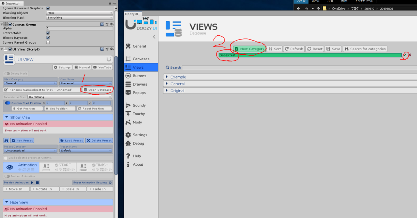Open Canvases in the DoozyUI sidebar
The height and width of the screenshot is (218, 417).
141,59
